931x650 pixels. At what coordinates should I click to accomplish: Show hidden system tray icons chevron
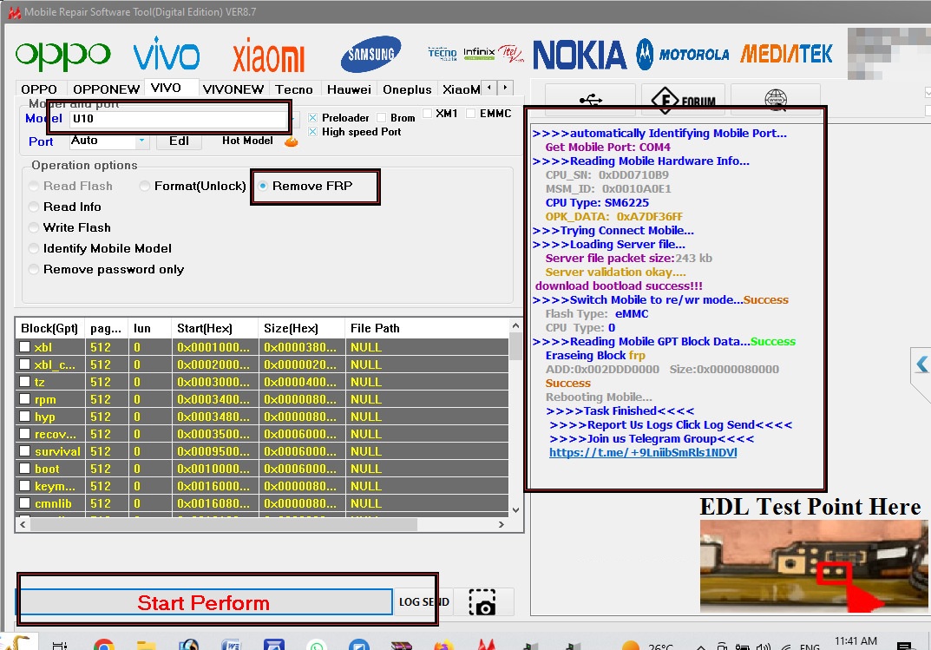point(701,647)
